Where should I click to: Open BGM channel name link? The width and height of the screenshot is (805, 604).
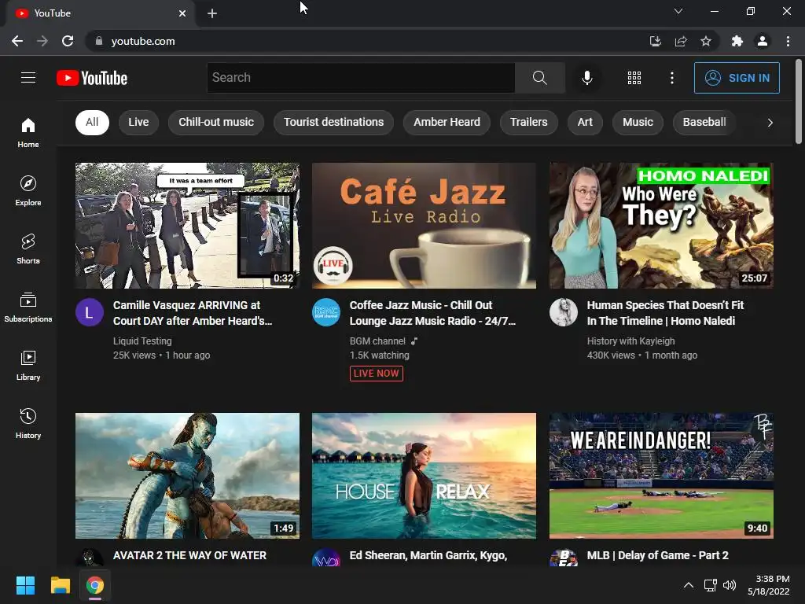[x=377, y=341]
